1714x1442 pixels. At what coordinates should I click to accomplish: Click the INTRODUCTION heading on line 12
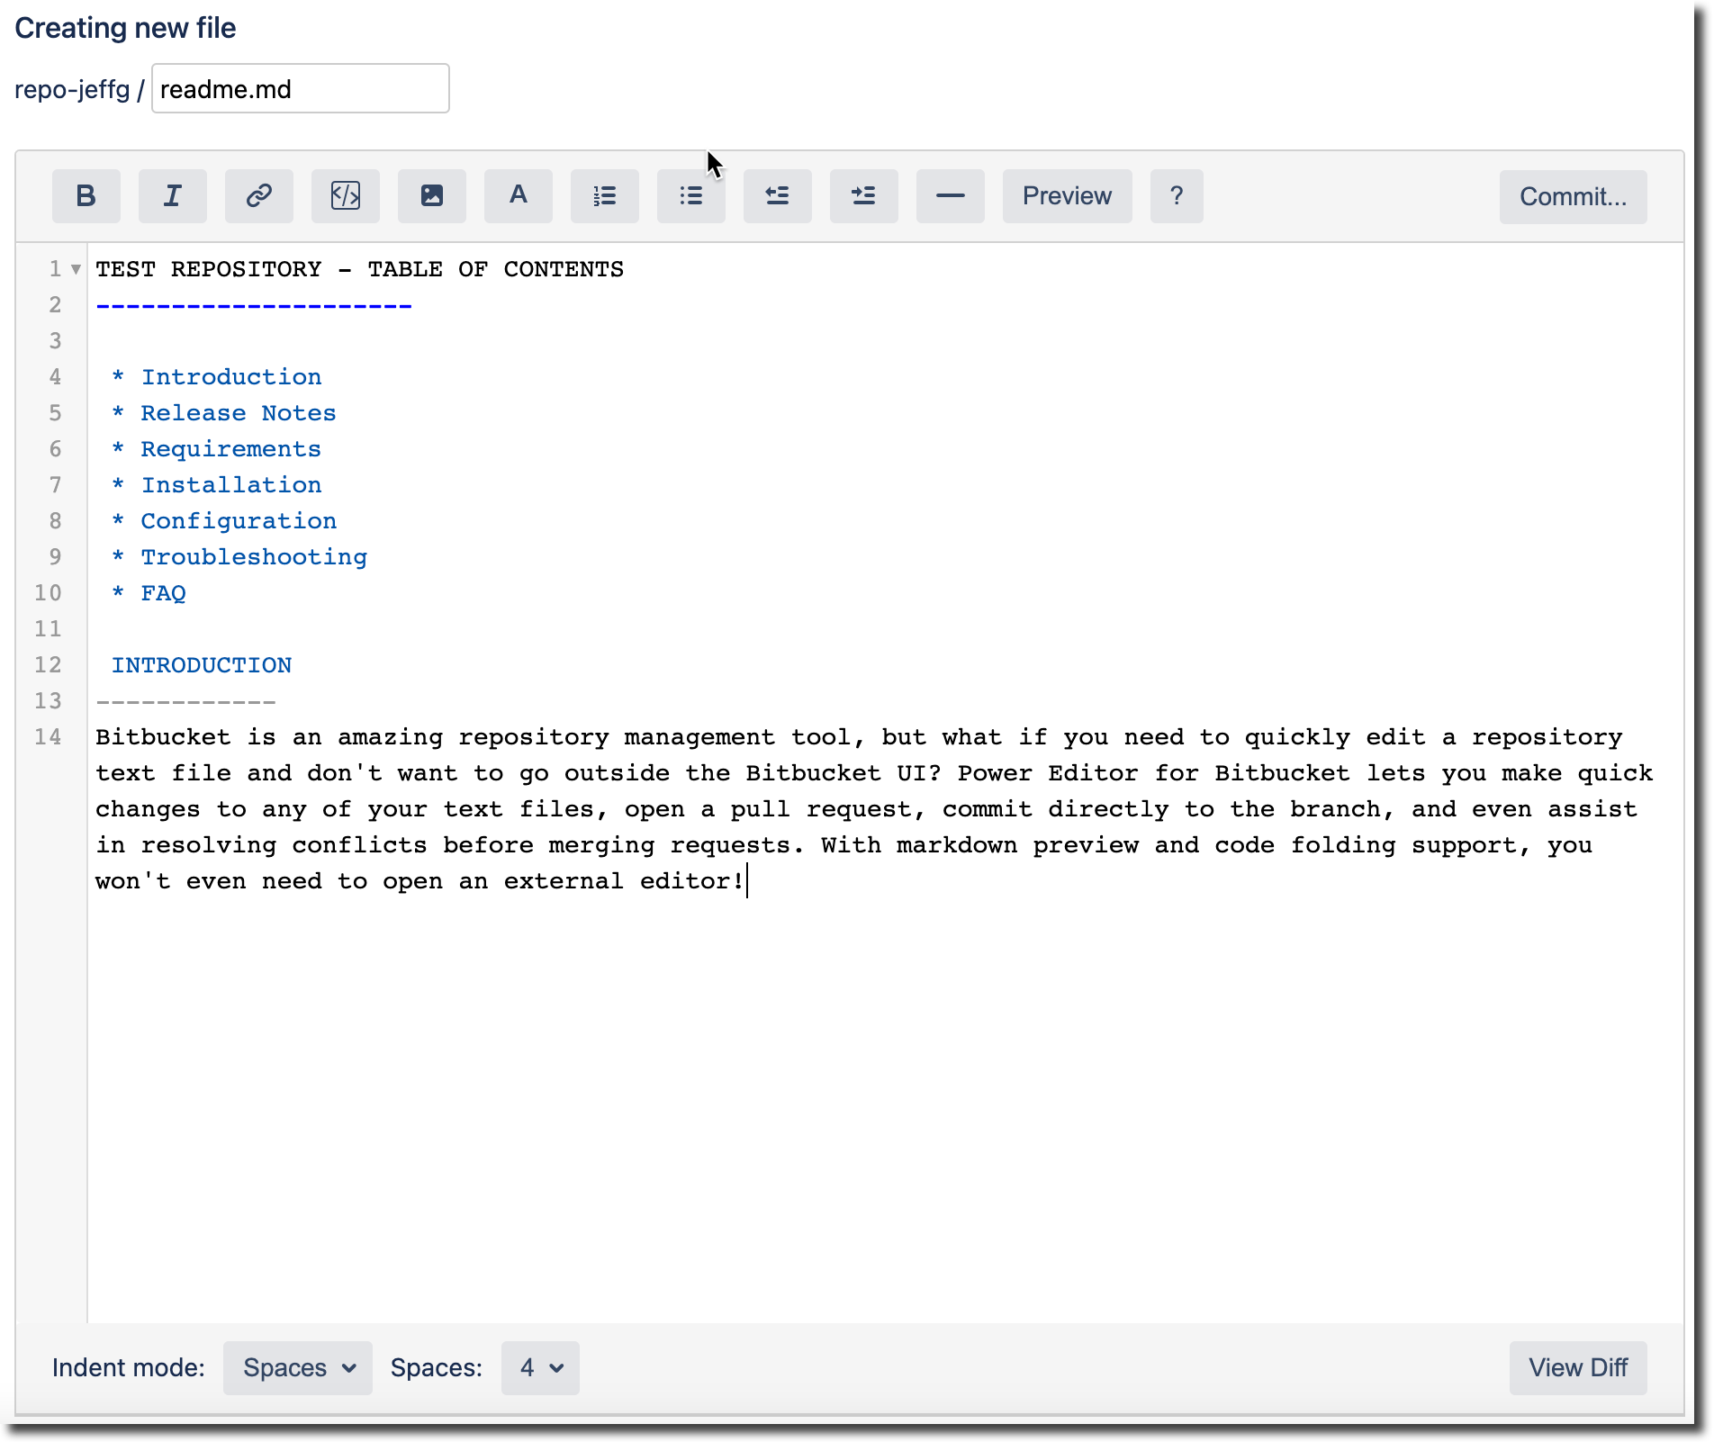(x=202, y=665)
